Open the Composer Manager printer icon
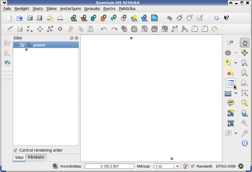Viewport: 252px width, 172px height. point(60,18)
